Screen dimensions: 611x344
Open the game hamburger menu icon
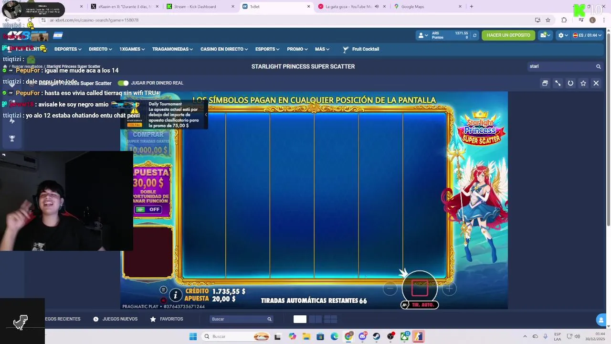pos(163,290)
